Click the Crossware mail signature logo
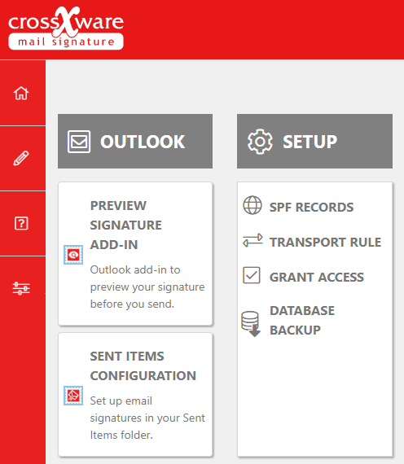The width and height of the screenshot is (404, 464). click(x=66, y=28)
